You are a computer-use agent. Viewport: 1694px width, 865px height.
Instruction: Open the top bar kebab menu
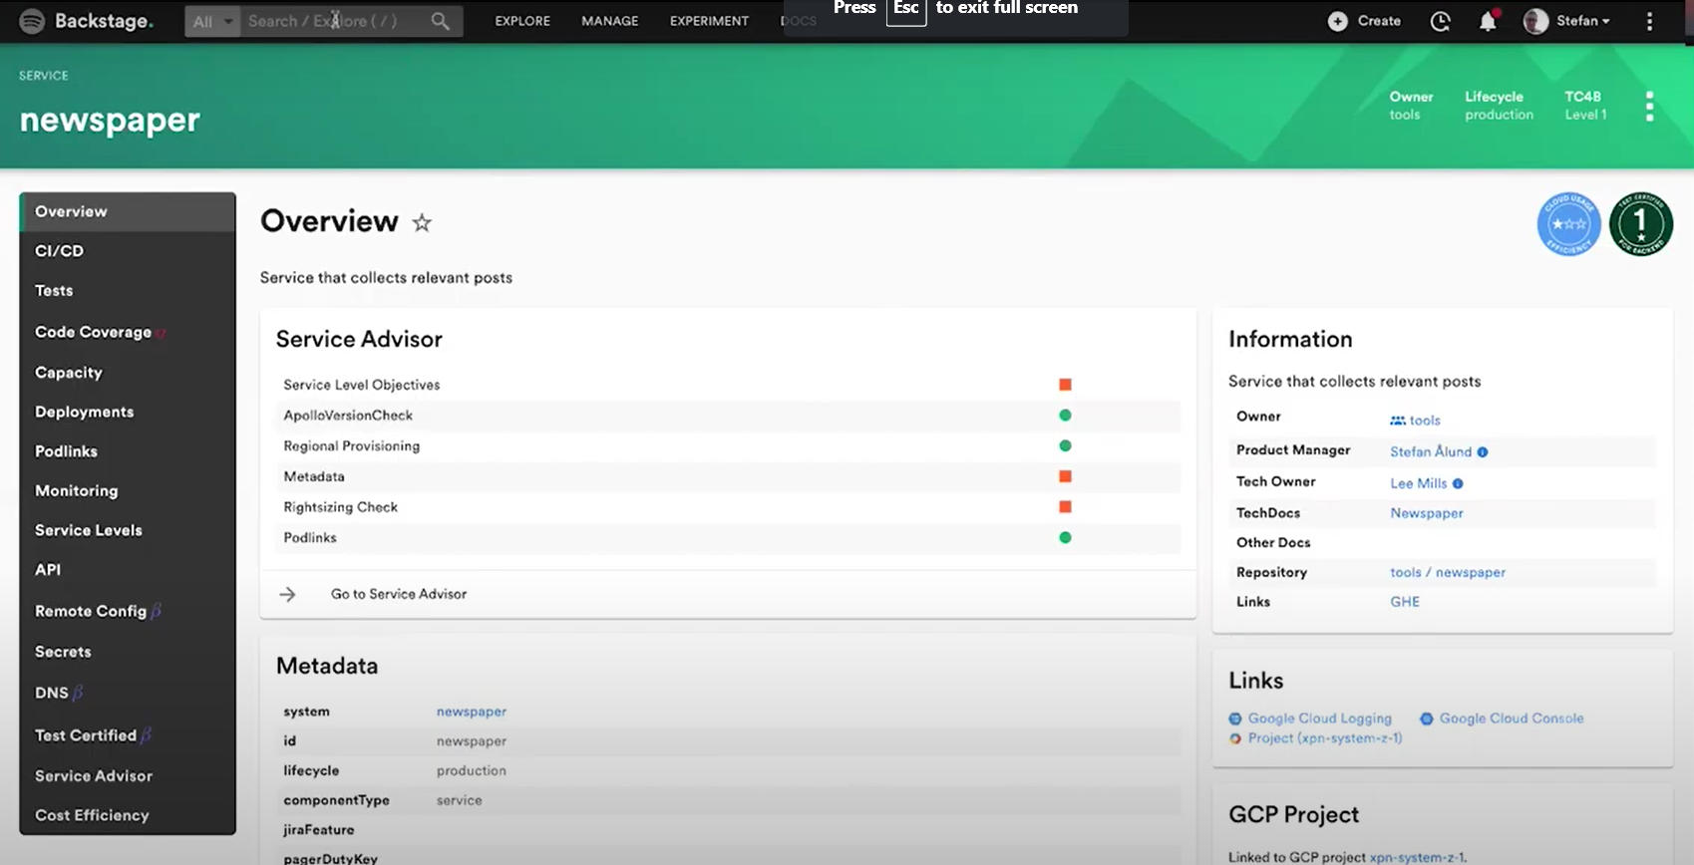coord(1649,21)
